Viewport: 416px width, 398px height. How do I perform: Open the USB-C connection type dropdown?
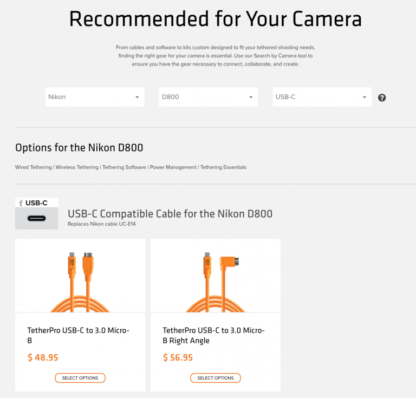click(x=322, y=97)
